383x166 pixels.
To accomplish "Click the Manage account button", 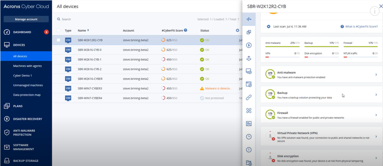I will click(26, 19).
